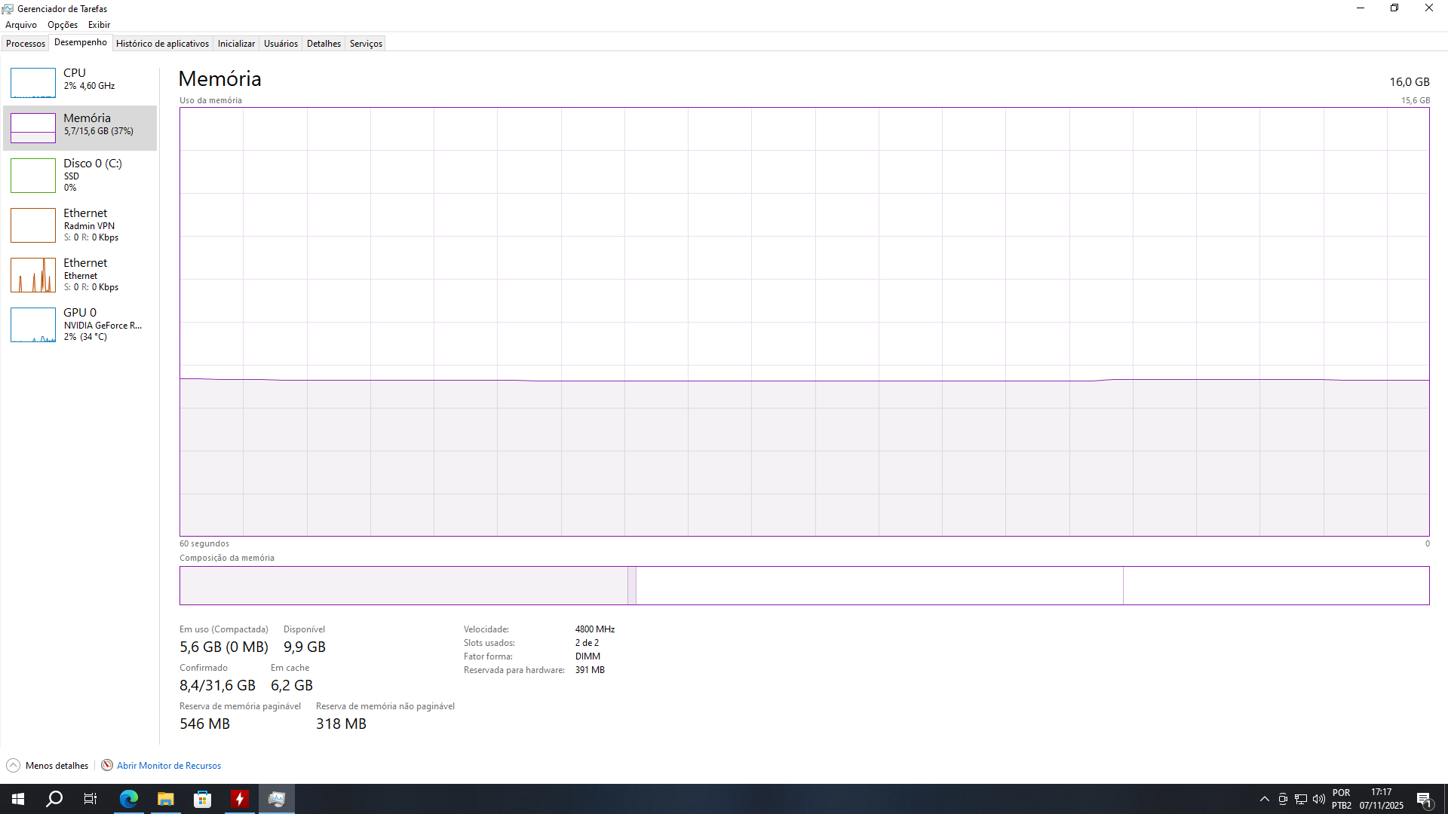This screenshot has height=814, width=1448.
Task: Click the memory composition bar
Action: point(804,586)
